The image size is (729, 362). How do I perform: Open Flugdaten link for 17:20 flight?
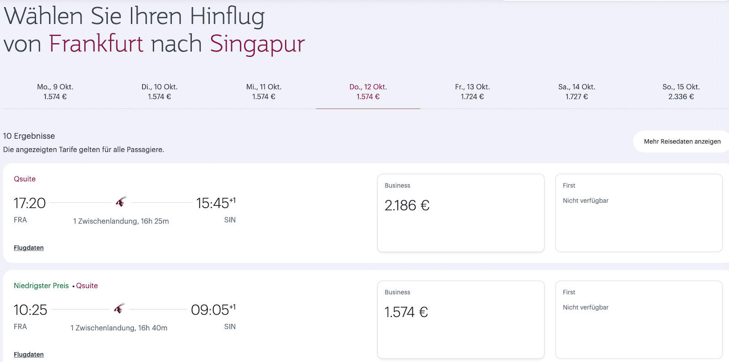pos(29,248)
